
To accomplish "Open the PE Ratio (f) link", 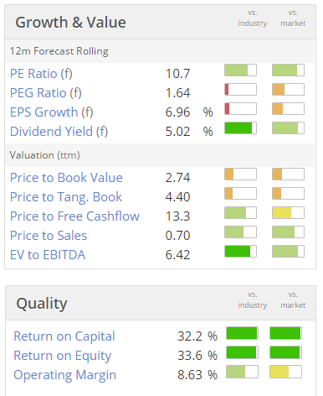I will (x=41, y=74).
